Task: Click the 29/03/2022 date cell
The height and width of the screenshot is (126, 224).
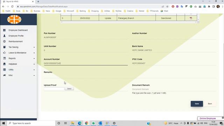Action: [x=85, y=18]
